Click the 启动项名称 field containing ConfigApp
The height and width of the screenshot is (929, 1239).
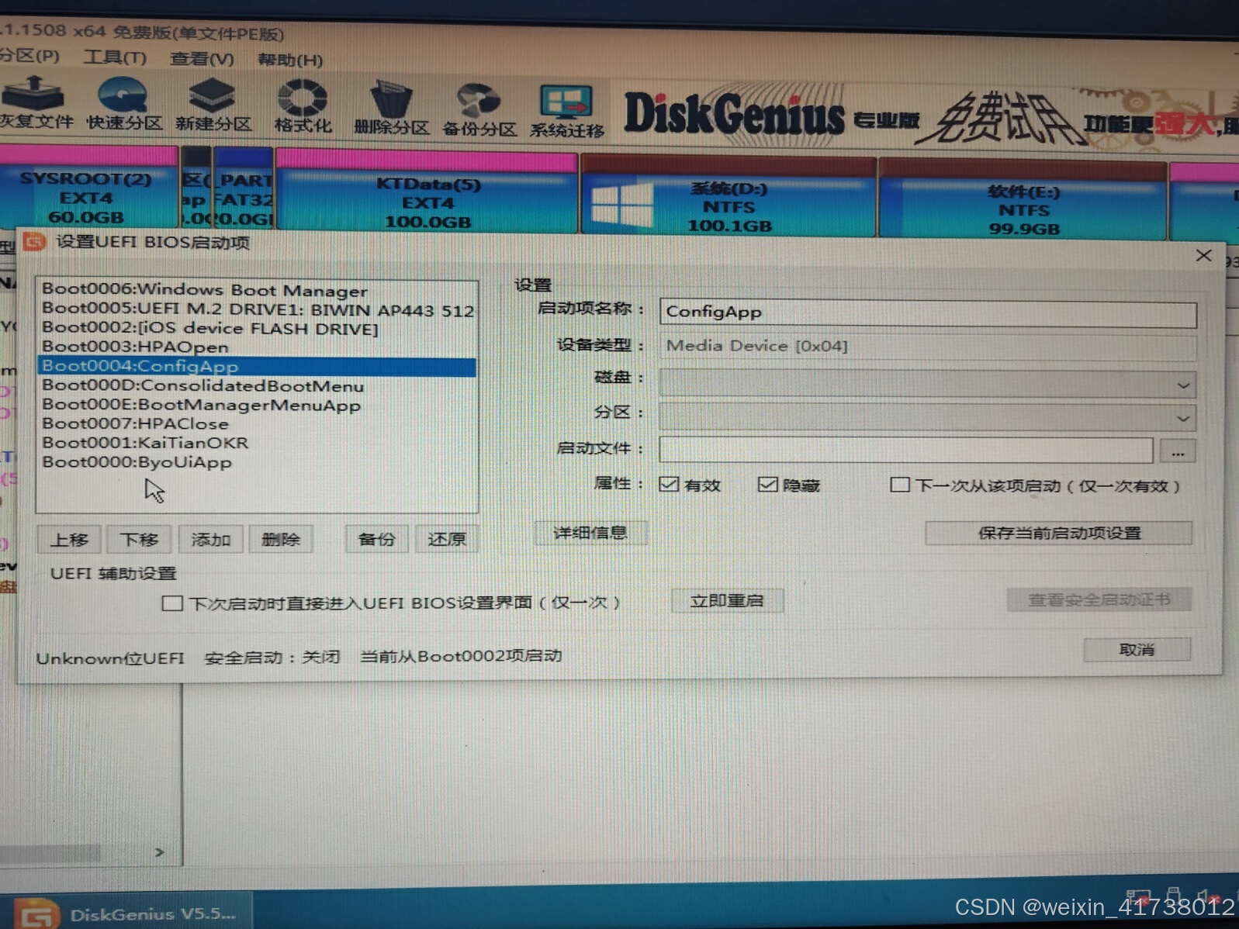click(x=928, y=313)
